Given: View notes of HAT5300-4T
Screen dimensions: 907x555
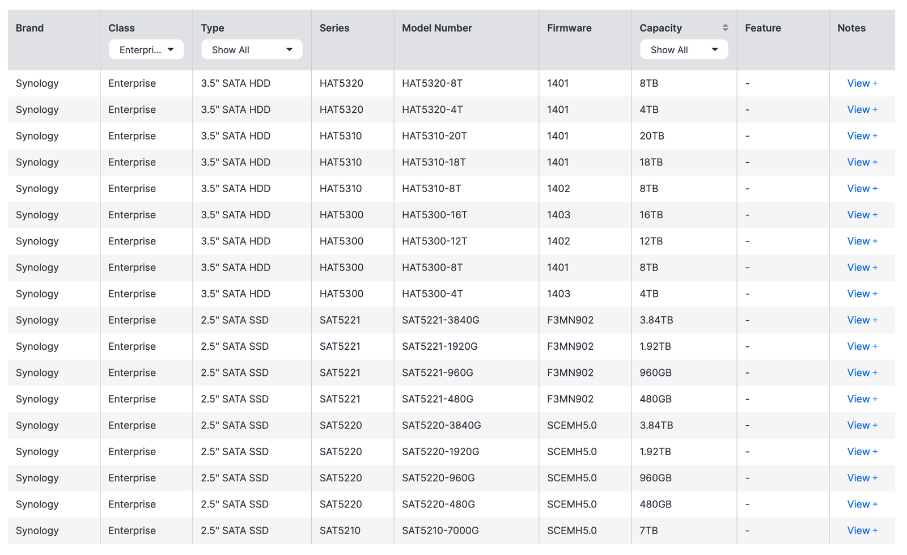Looking at the screenshot, I should click(x=862, y=294).
